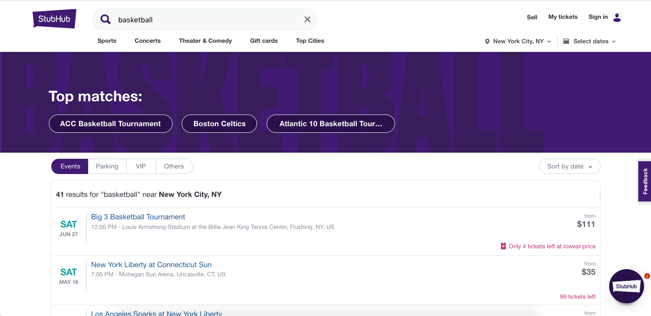Image resolution: width=651 pixels, height=316 pixels.
Task: Expand the Sort by date dropdown
Action: (x=570, y=166)
